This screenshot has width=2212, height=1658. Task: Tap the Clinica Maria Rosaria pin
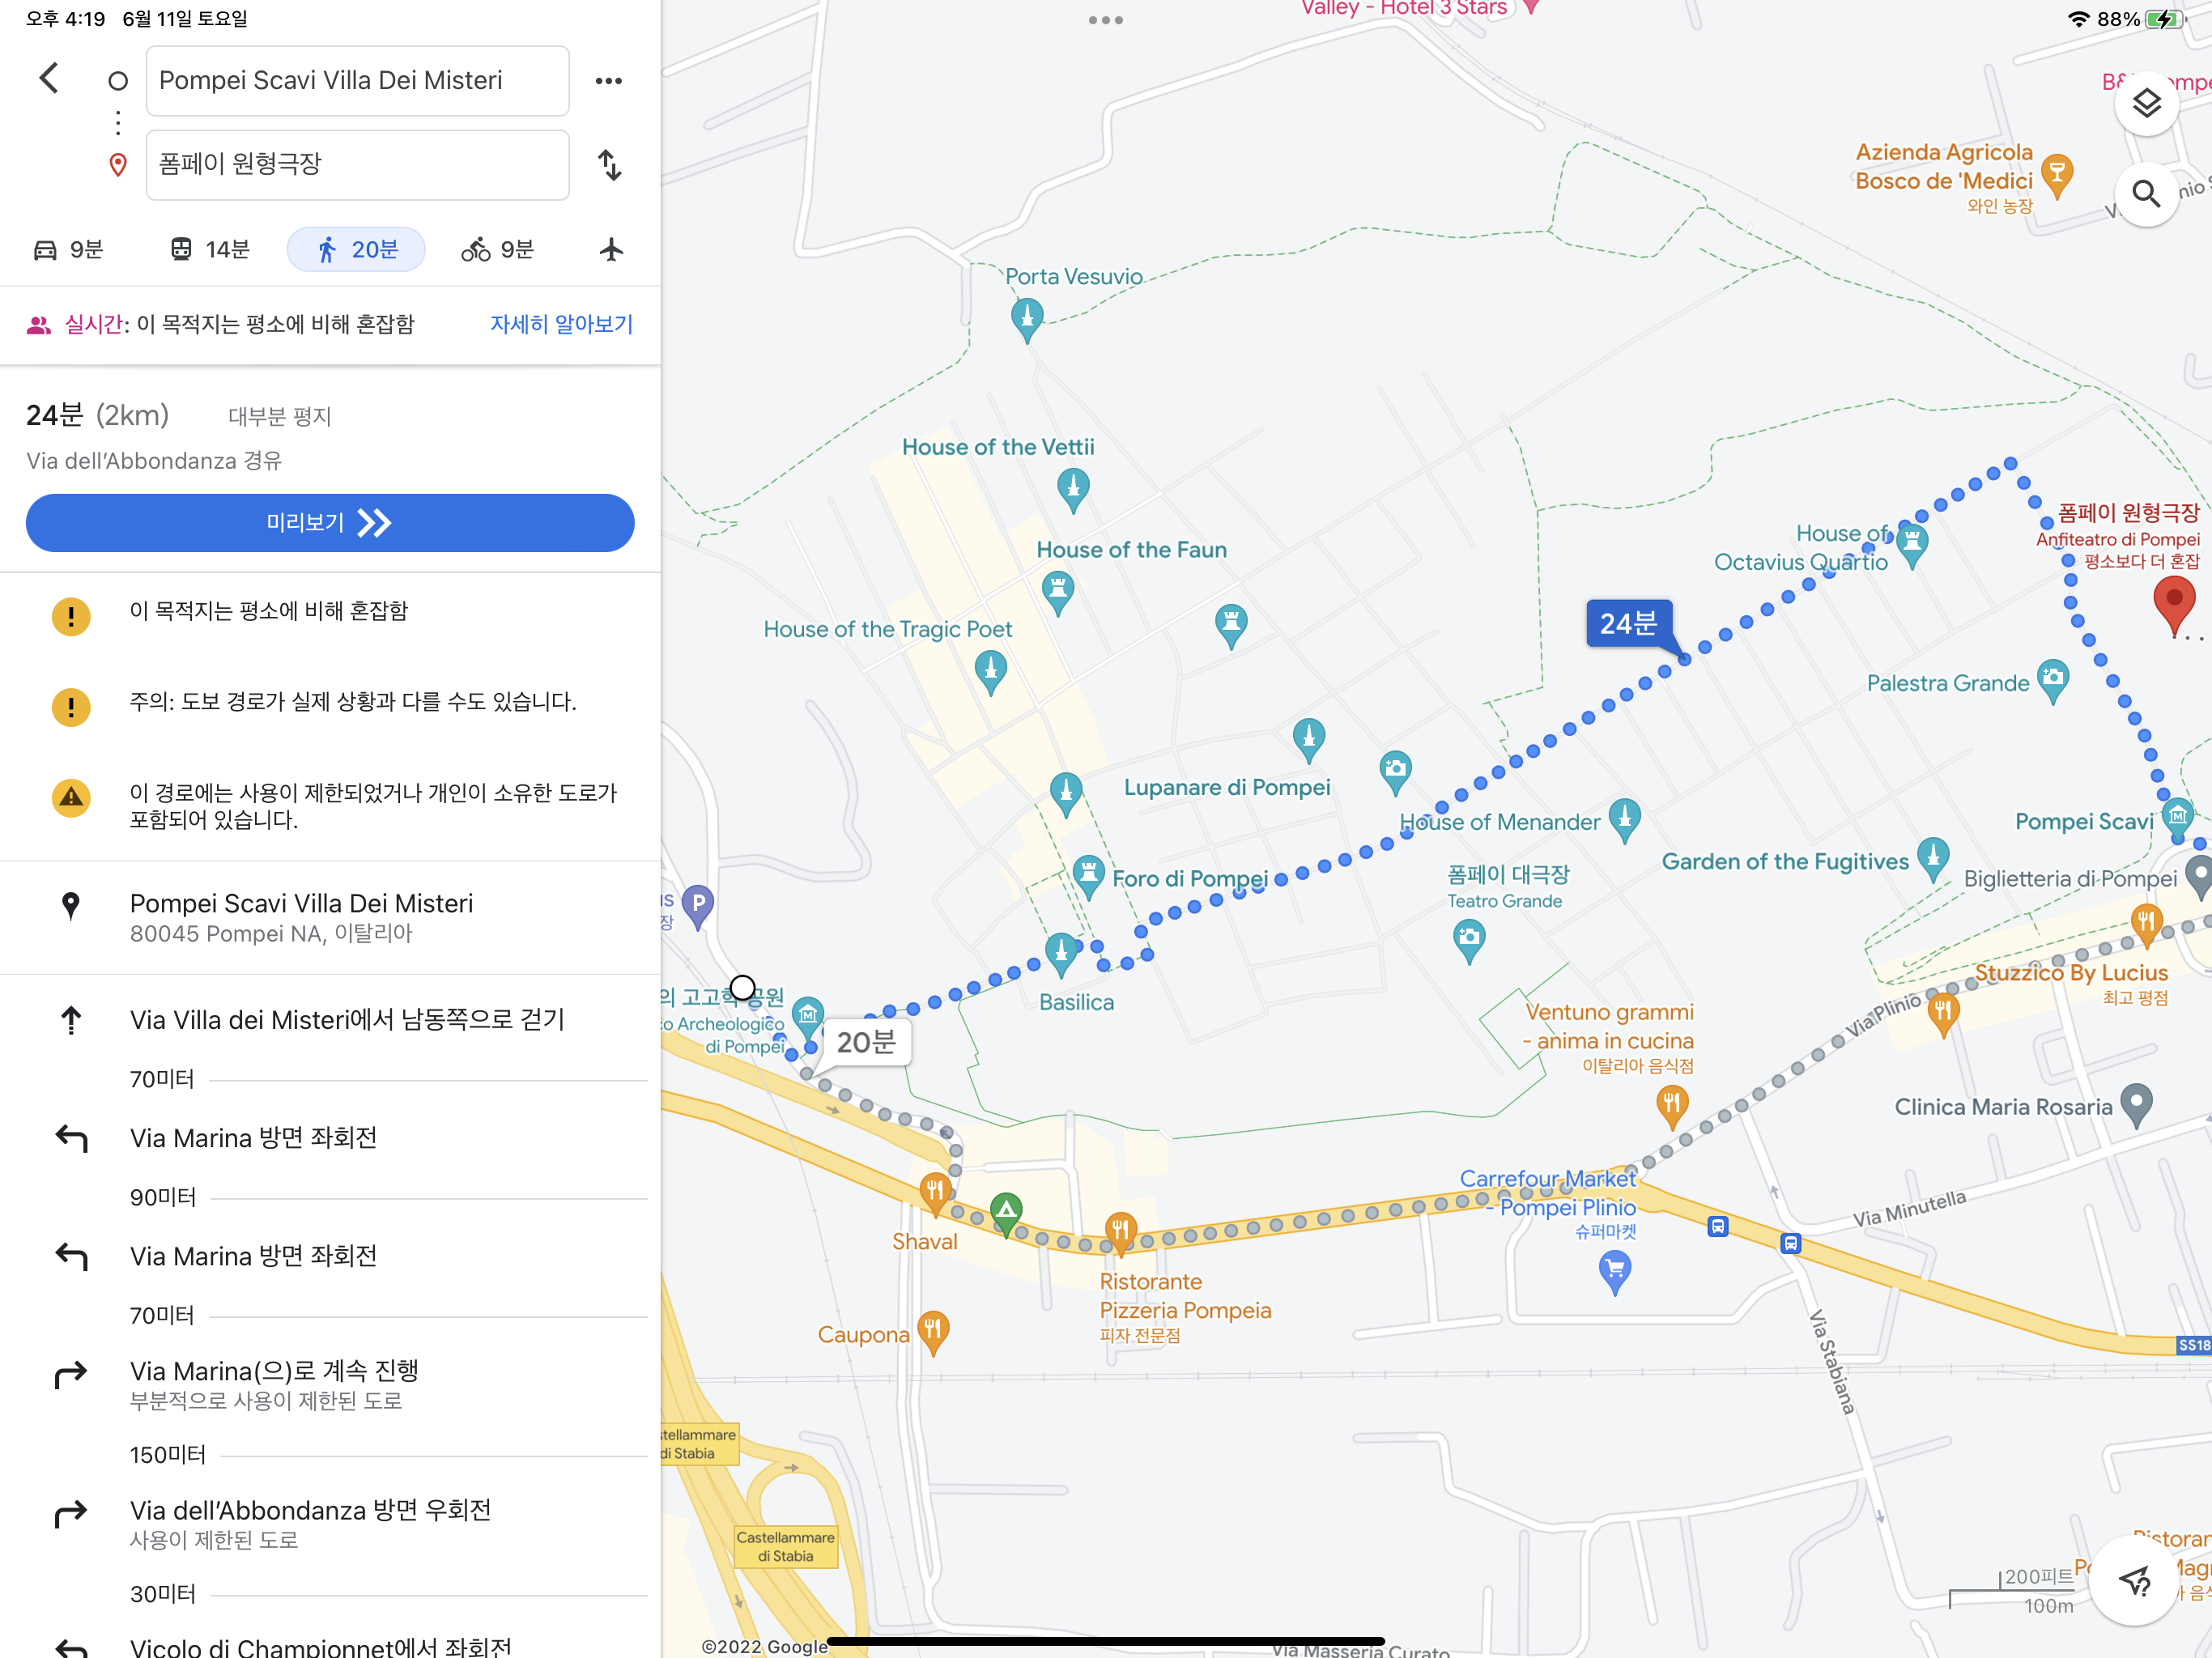(2136, 1106)
